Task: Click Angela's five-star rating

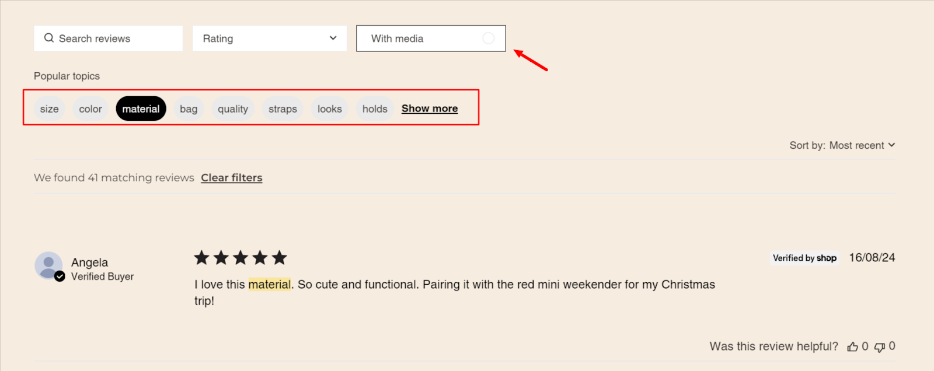Action: [241, 257]
